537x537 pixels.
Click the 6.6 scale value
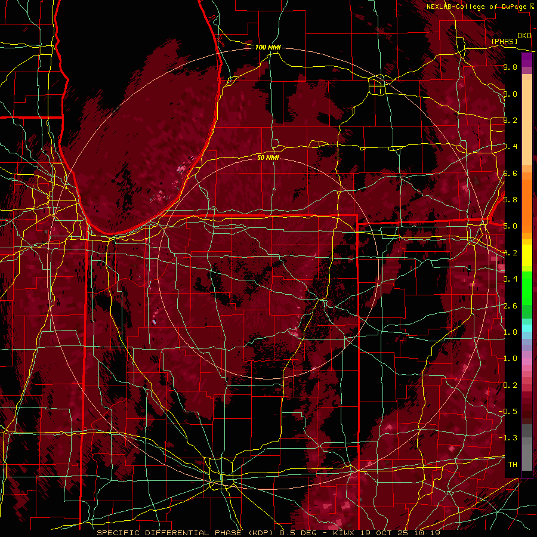[510, 173]
